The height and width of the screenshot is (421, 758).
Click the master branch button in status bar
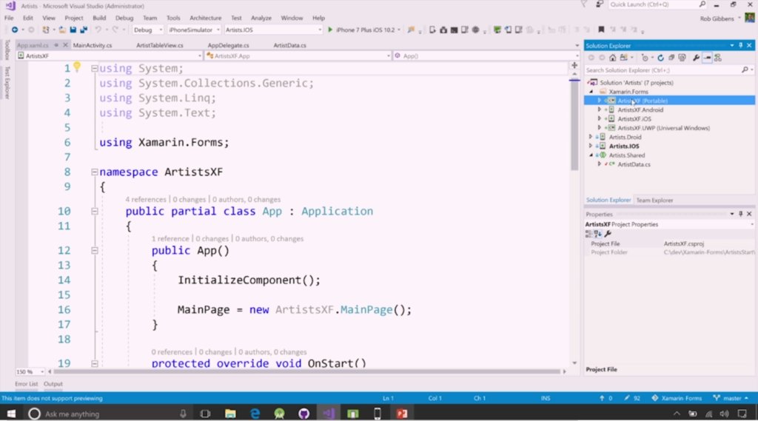(731, 398)
